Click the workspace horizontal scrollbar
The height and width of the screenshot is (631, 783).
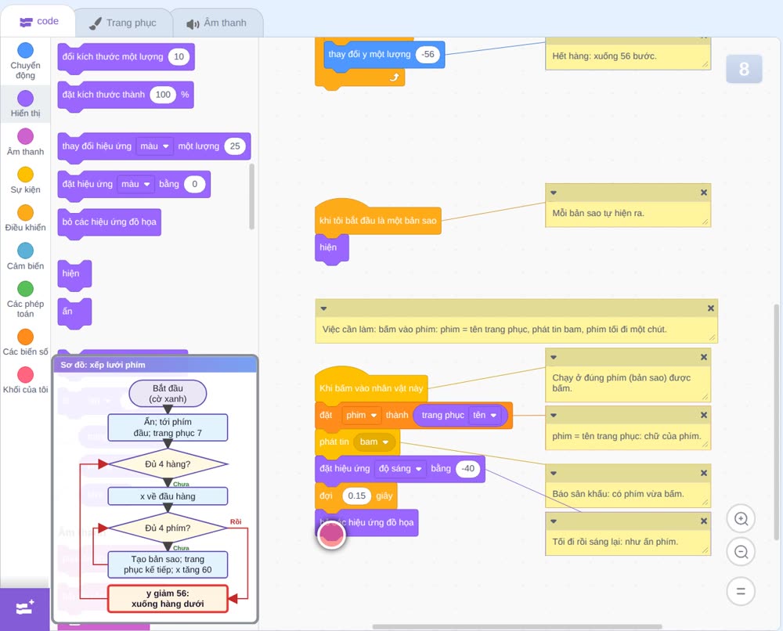click(x=518, y=626)
